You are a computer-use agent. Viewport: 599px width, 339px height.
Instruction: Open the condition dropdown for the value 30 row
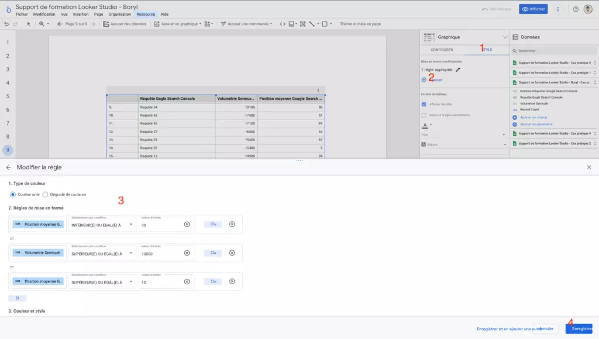[x=102, y=225]
